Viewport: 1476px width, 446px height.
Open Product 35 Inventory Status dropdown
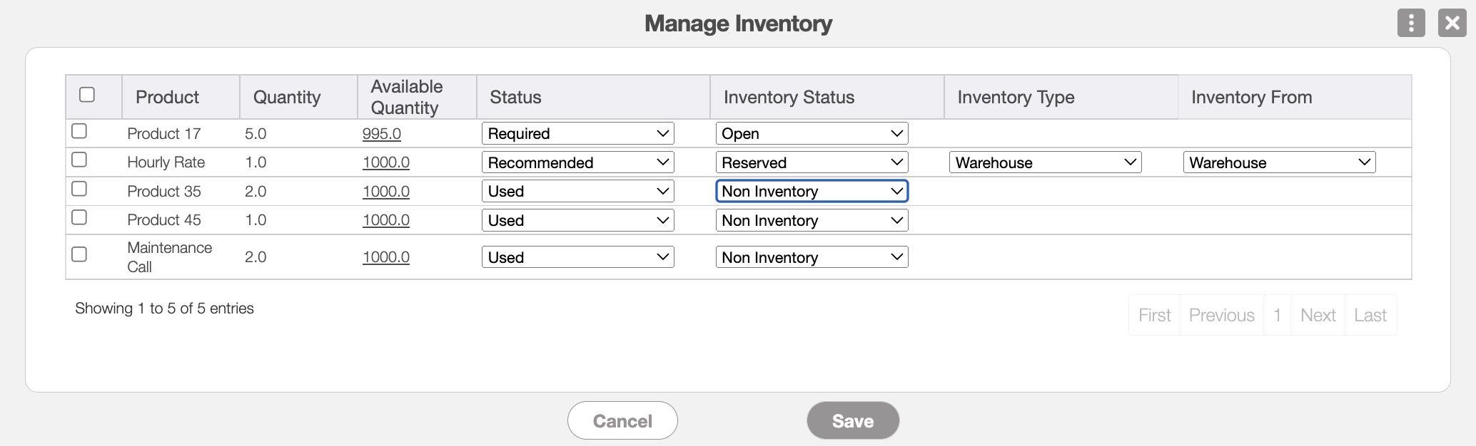pyautogui.click(x=812, y=191)
